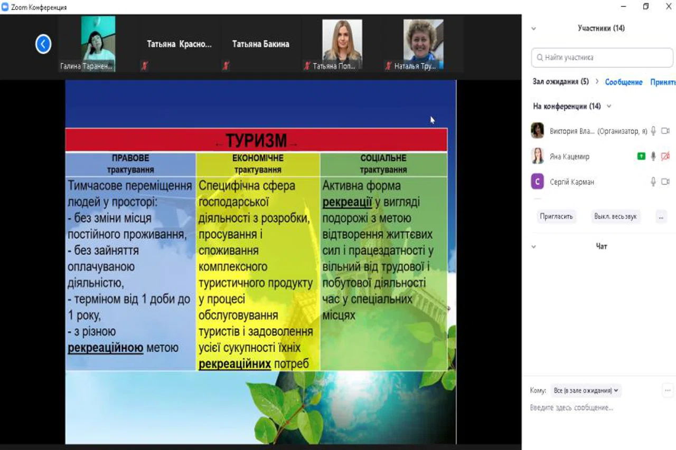Click muted mic icon on Татьяна Красно... tile

pos(144,66)
